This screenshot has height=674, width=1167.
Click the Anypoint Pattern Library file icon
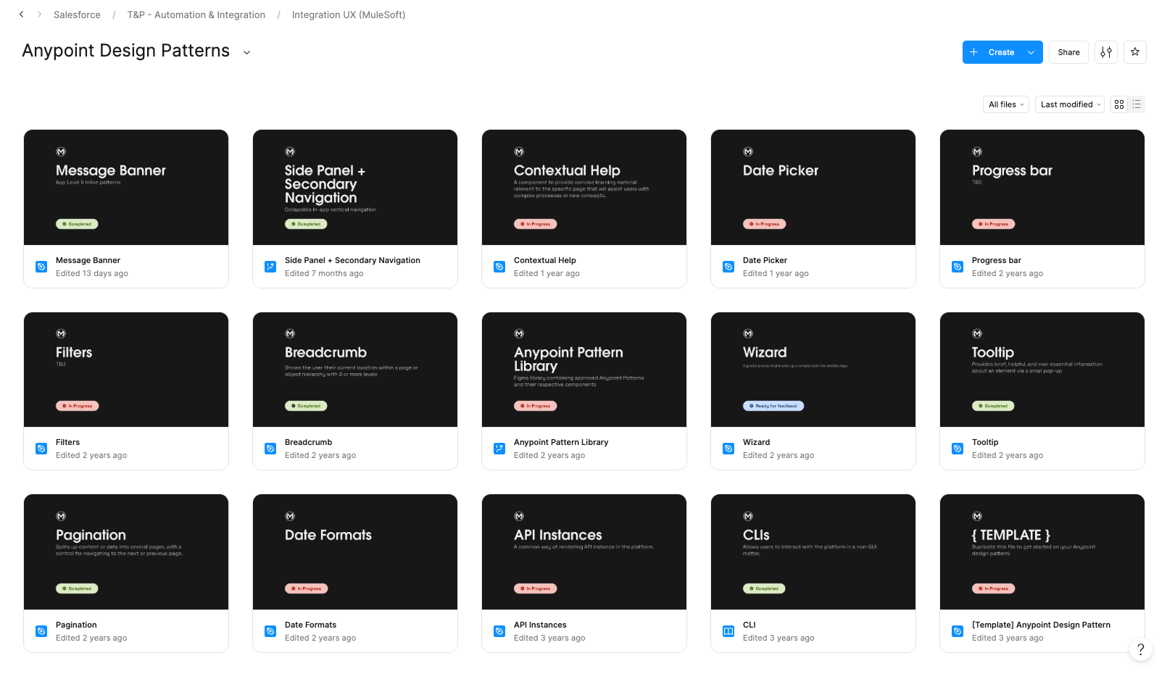499,449
